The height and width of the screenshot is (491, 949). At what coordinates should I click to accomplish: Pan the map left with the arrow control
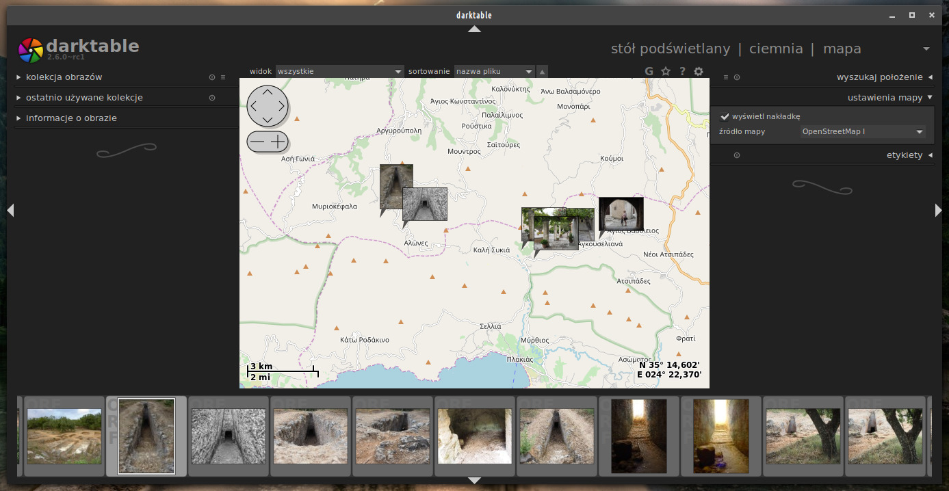click(x=254, y=106)
